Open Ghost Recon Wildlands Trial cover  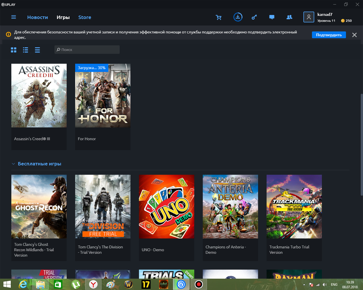pos(39,206)
